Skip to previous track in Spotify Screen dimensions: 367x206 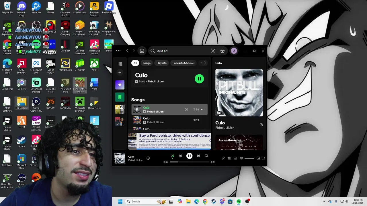tap(180, 156)
